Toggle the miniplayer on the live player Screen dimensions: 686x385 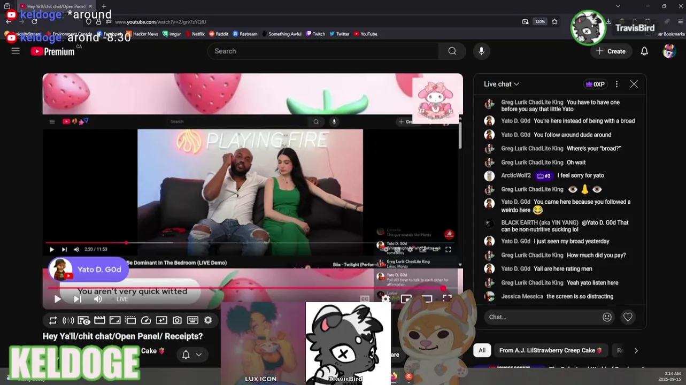pyautogui.click(x=406, y=299)
